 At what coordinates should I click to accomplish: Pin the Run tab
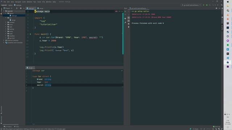[x=125, y=22]
